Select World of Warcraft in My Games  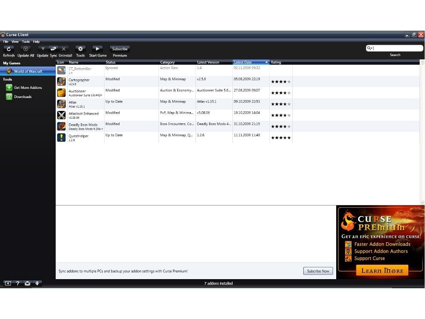coord(28,71)
